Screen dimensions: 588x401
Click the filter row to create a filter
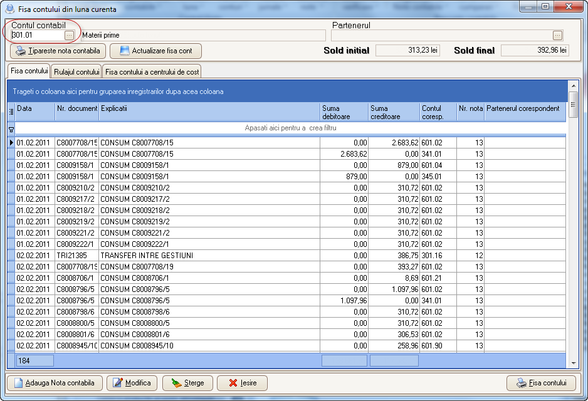(290, 128)
